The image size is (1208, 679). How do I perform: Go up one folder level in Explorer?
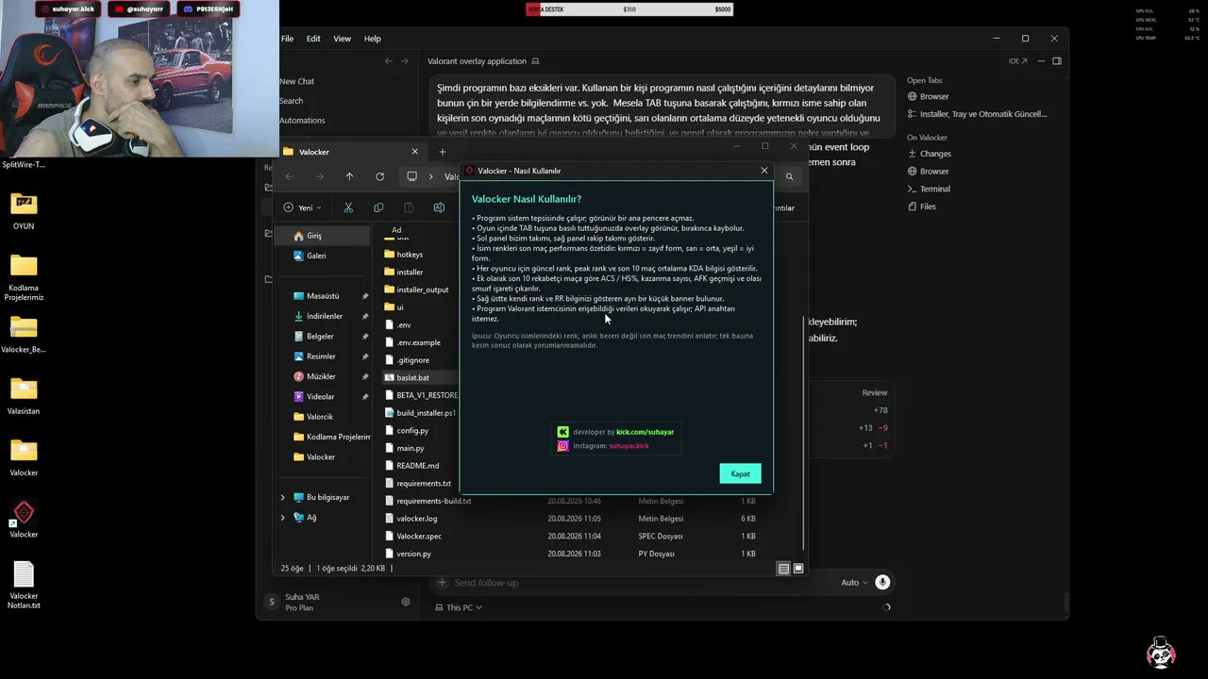pyautogui.click(x=349, y=176)
